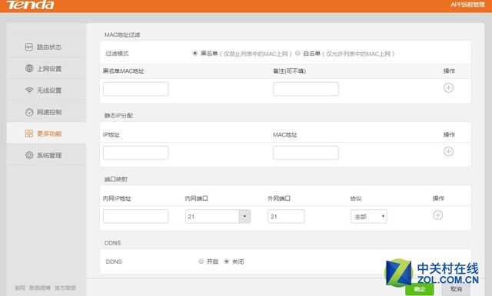Add port mapping with plus icon

click(x=438, y=215)
